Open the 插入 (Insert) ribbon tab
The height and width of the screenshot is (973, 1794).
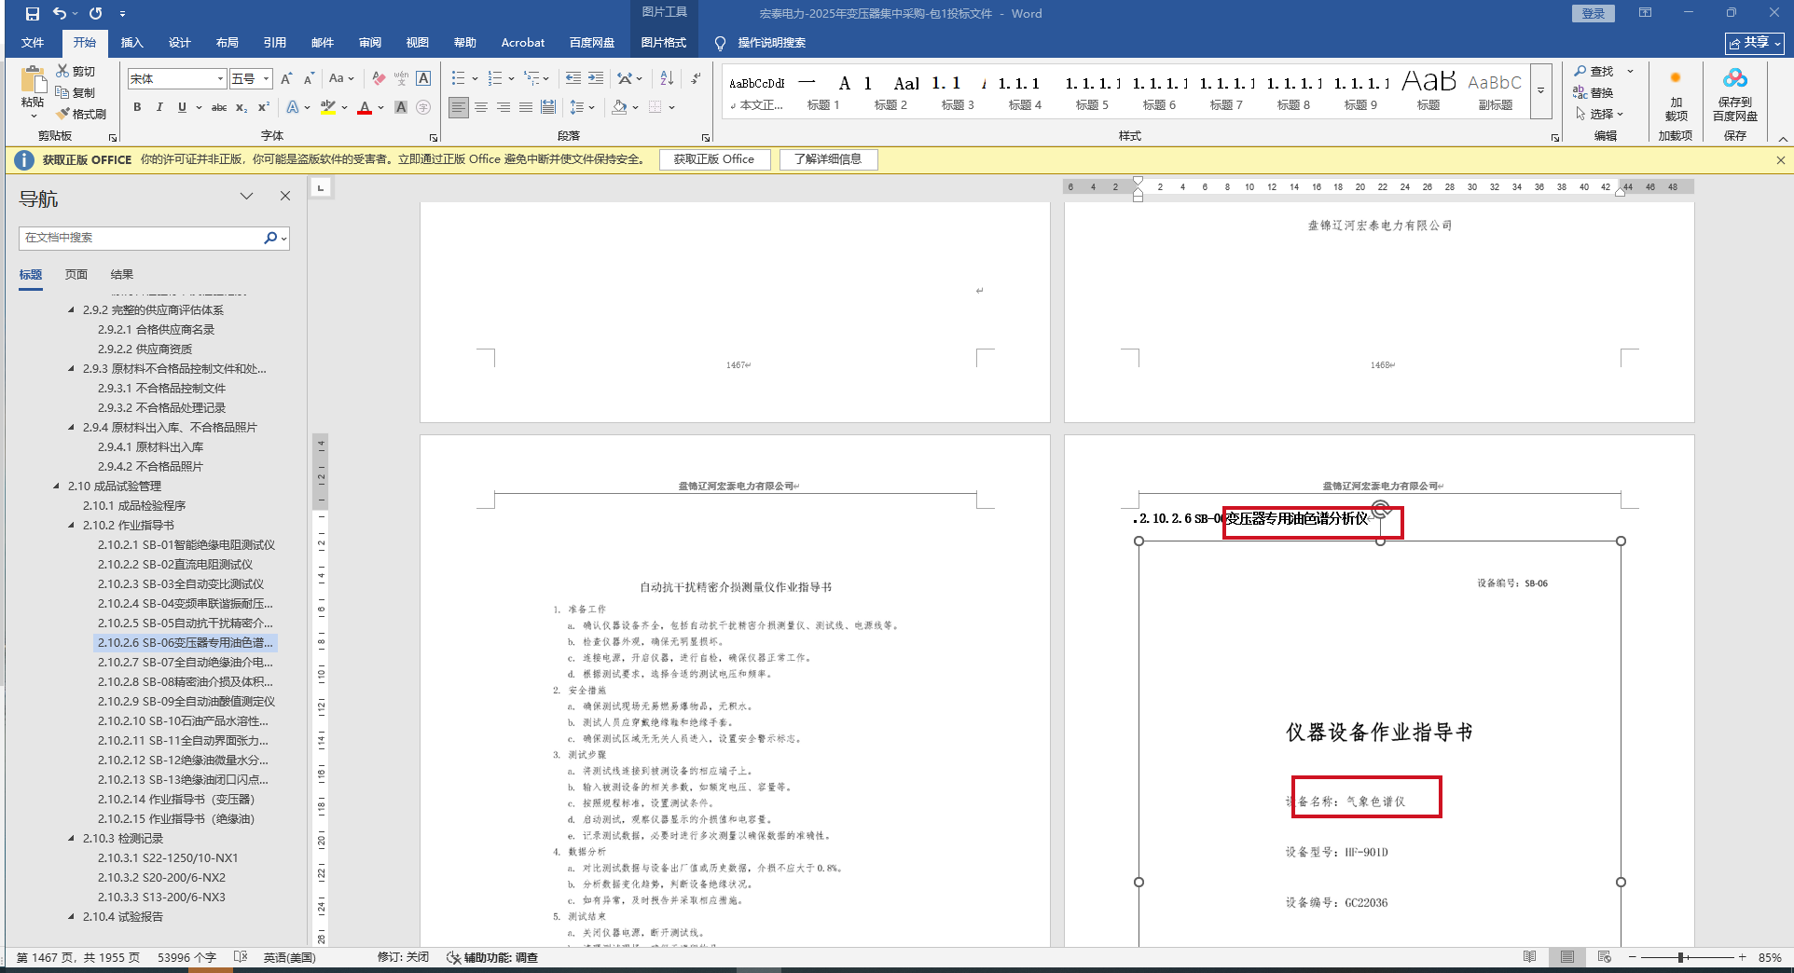pos(131,43)
